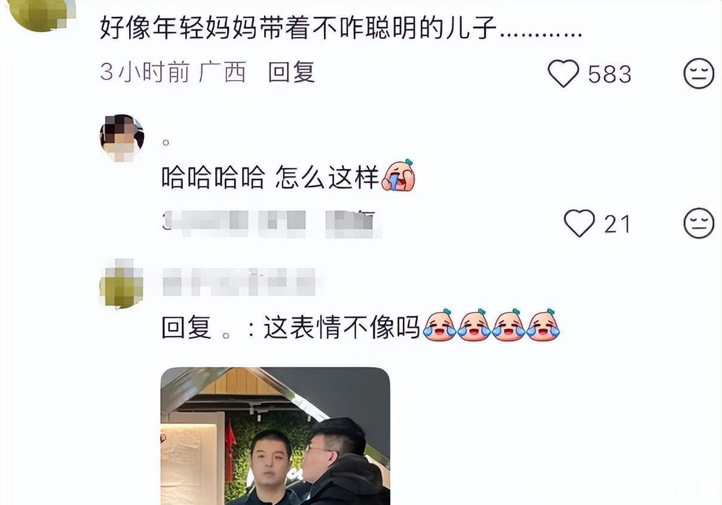Open the pixelated-face avatar's profile
Viewport: 722px width, 505px height.
point(122,138)
